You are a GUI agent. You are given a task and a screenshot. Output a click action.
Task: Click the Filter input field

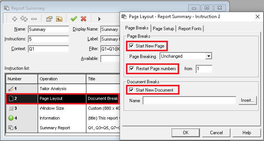coord(110,49)
